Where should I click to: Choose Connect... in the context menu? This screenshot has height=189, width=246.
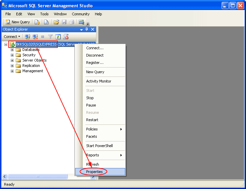point(100,48)
